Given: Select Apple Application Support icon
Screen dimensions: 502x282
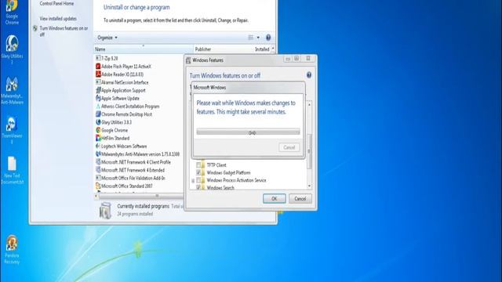Looking at the screenshot, I should coord(98,90).
